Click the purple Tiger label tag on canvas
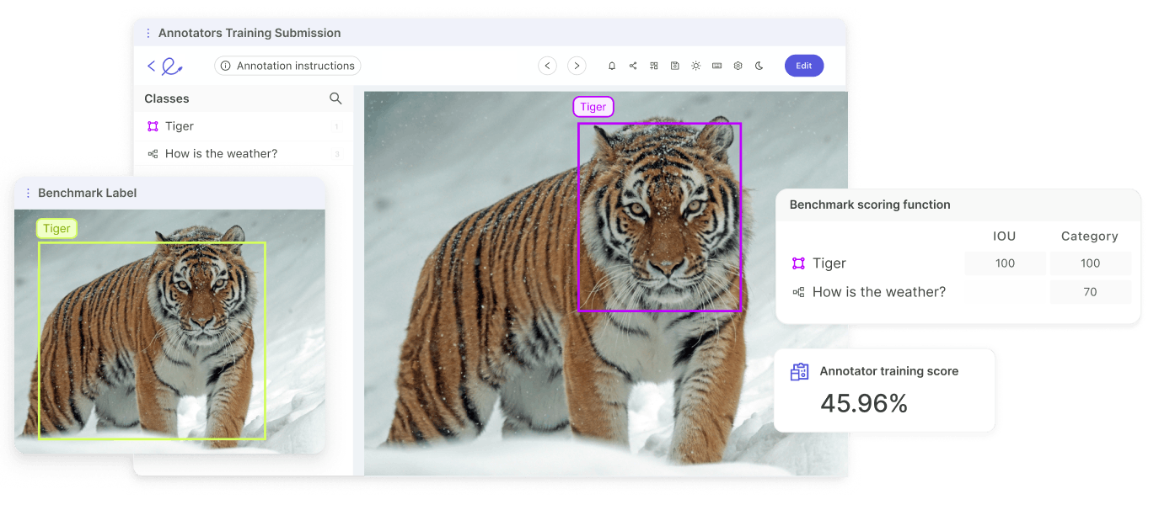The width and height of the screenshot is (1159, 526). [593, 107]
